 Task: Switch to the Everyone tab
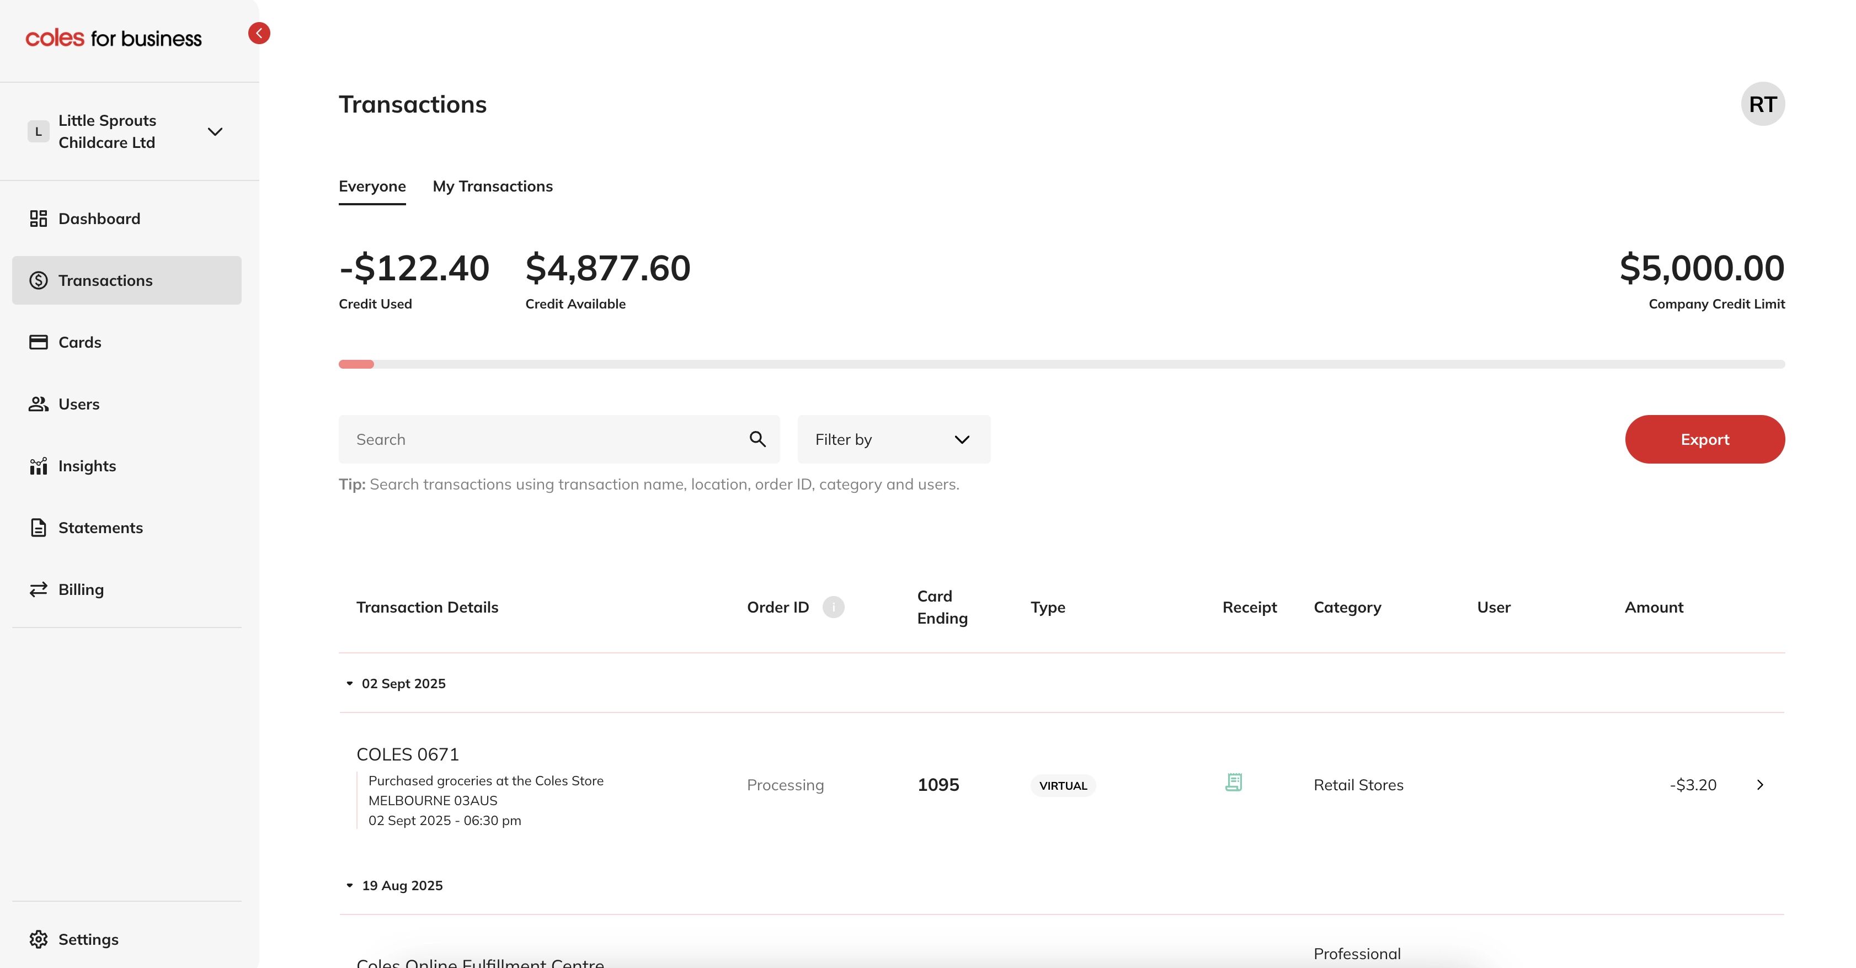pos(372,187)
